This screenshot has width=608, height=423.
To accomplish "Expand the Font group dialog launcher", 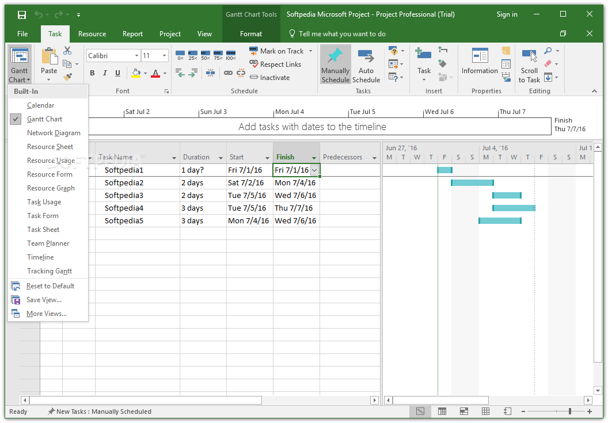I will pyautogui.click(x=167, y=92).
